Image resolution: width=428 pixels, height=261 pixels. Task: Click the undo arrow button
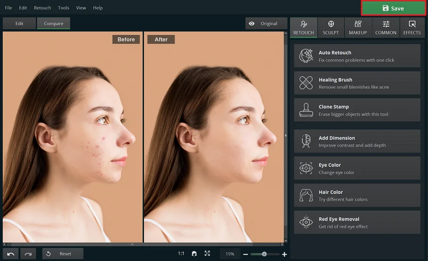[x=11, y=254]
